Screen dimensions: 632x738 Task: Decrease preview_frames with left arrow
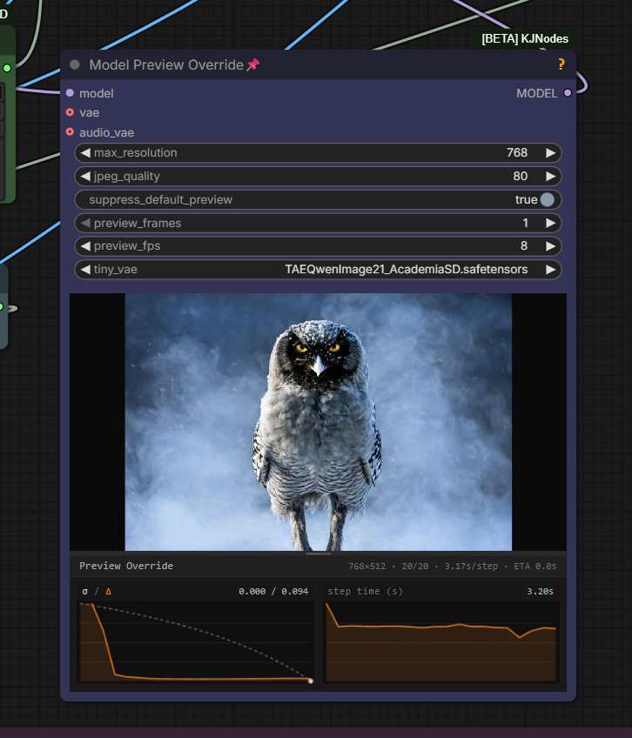(x=85, y=223)
